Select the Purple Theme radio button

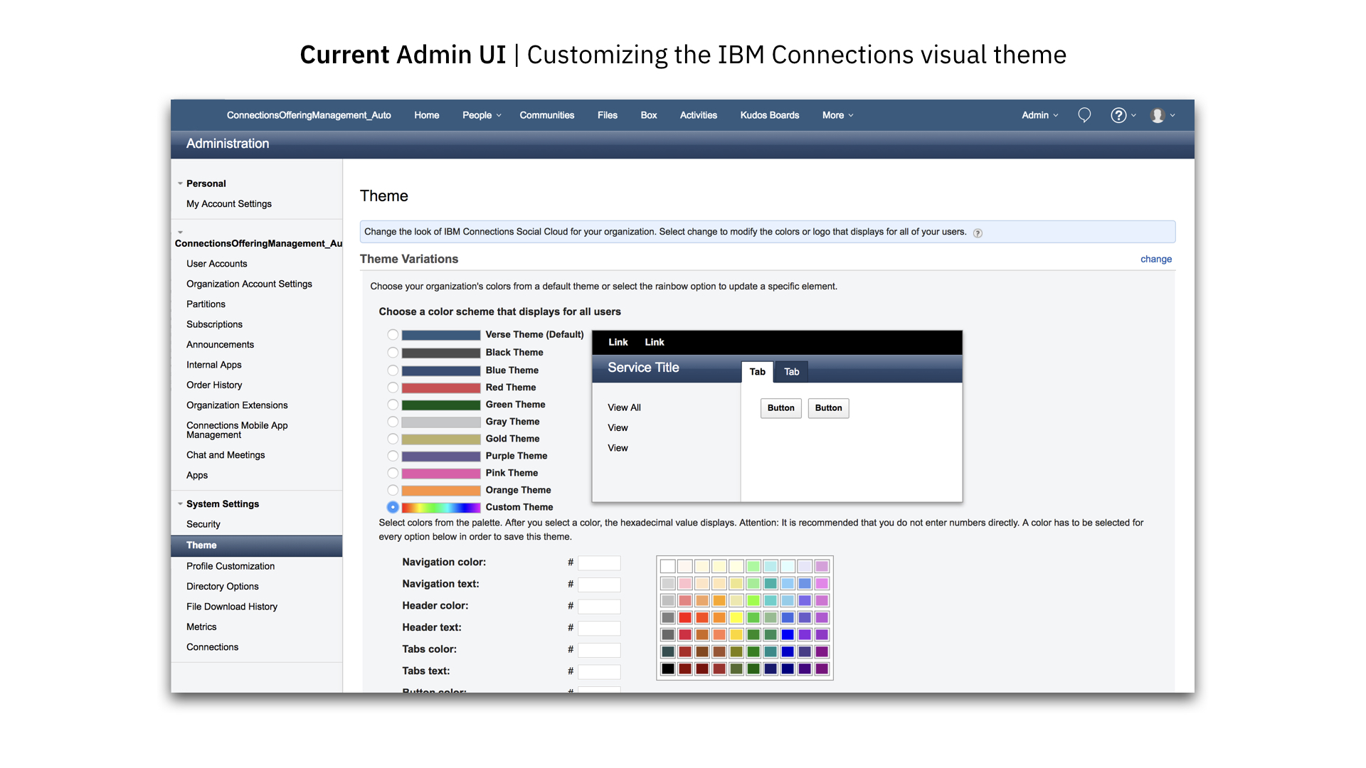(393, 456)
